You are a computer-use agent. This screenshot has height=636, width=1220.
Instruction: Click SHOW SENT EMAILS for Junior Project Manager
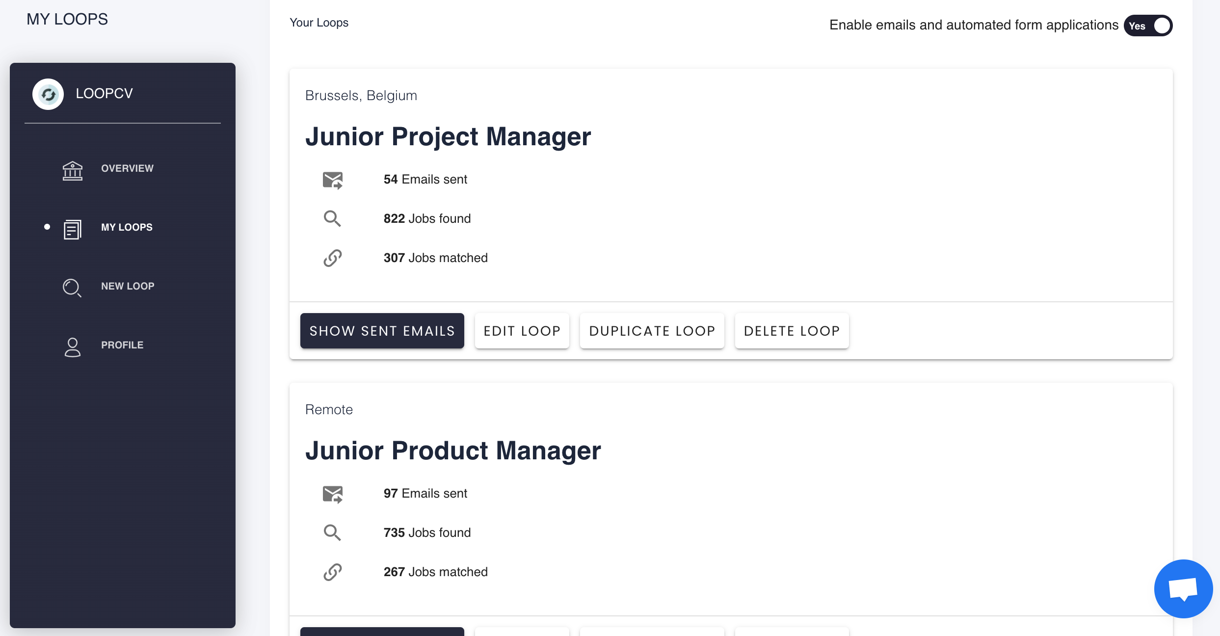coord(382,330)
